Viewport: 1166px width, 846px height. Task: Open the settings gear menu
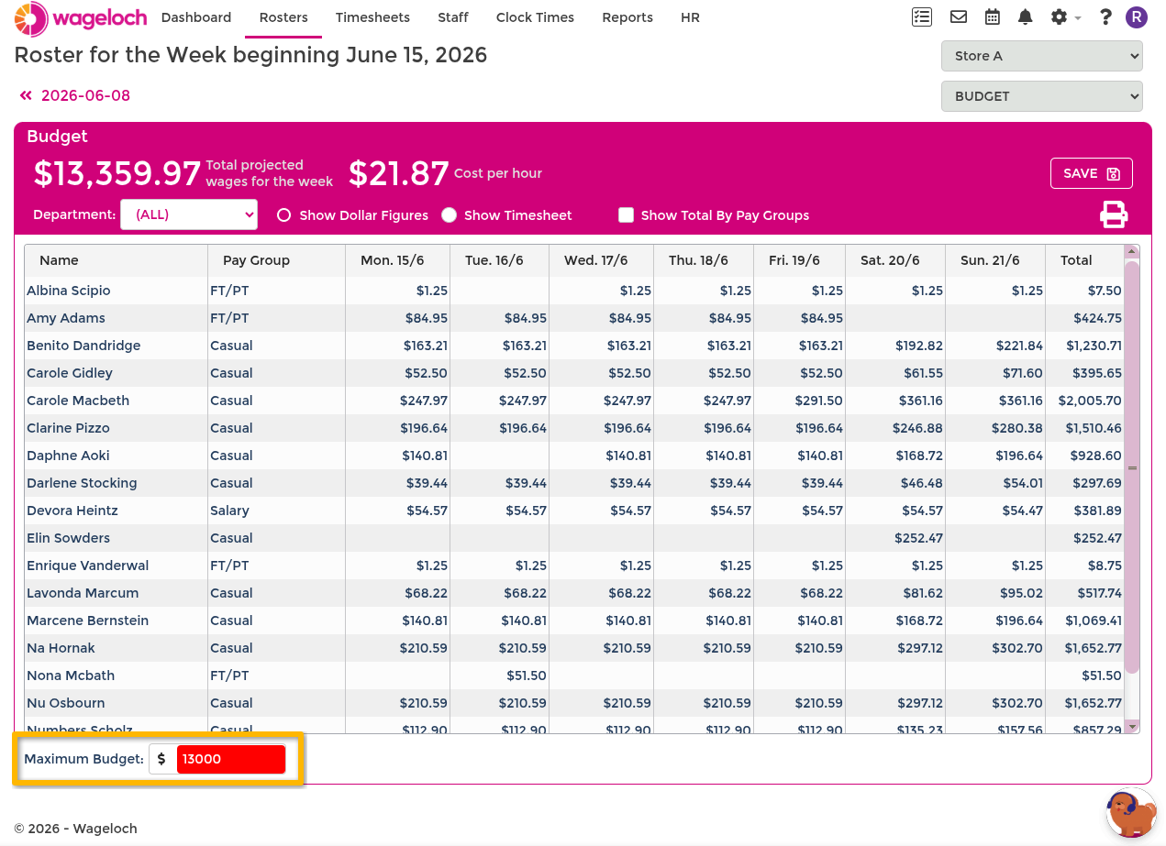coord(1064,16)
